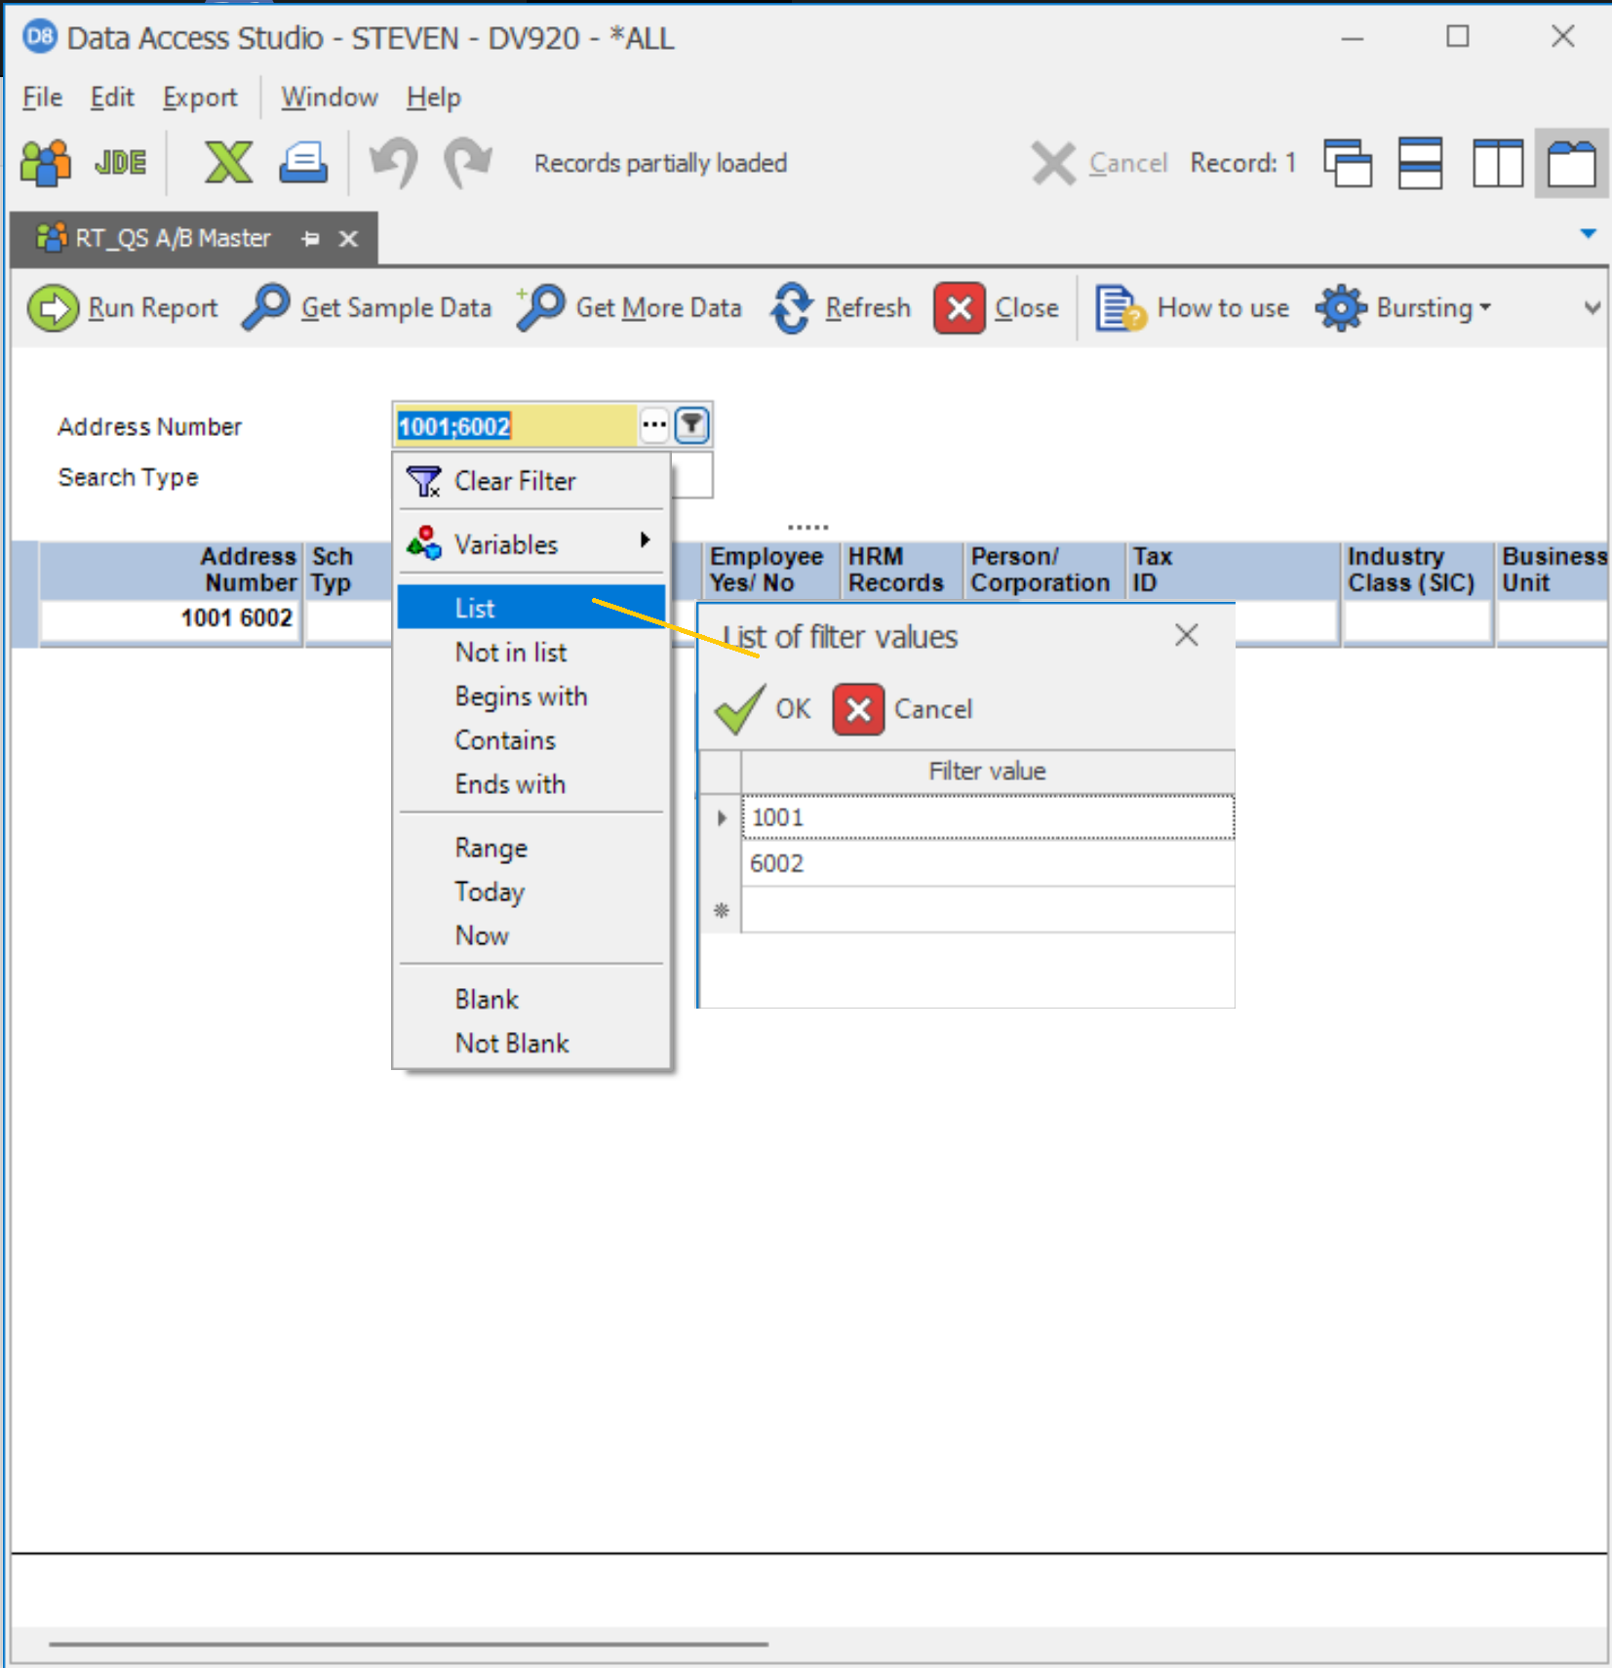The width and height of the screenshot is (1612, 1668).
Task: Click the Employee Yes/No column header
Action: [x=770, y=570]
